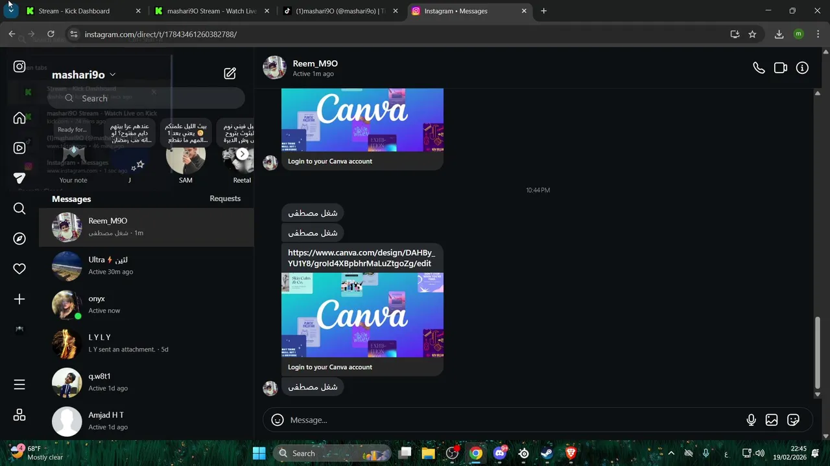The height and width of the screenshot is (466, 830).
Task: Click the browser address bar URL
Action: tap(161, 34)
